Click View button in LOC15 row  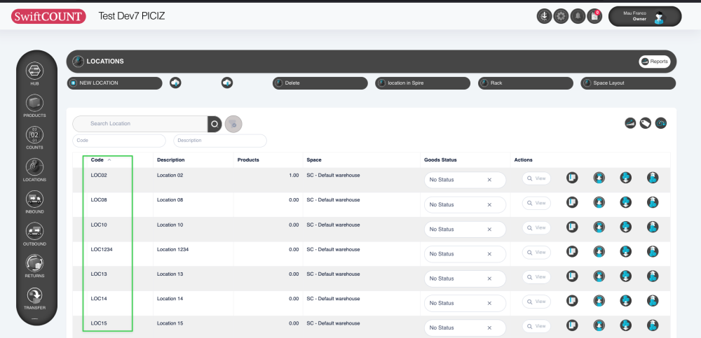[536, 326]
